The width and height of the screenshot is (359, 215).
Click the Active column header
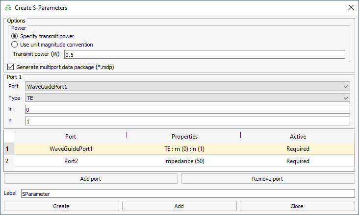(298, 137)
